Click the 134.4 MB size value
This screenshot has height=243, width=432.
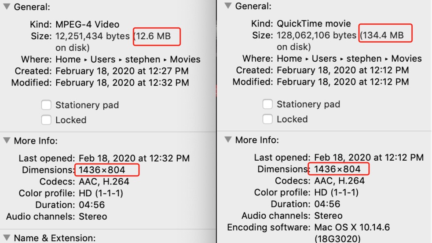pos(382,35)
